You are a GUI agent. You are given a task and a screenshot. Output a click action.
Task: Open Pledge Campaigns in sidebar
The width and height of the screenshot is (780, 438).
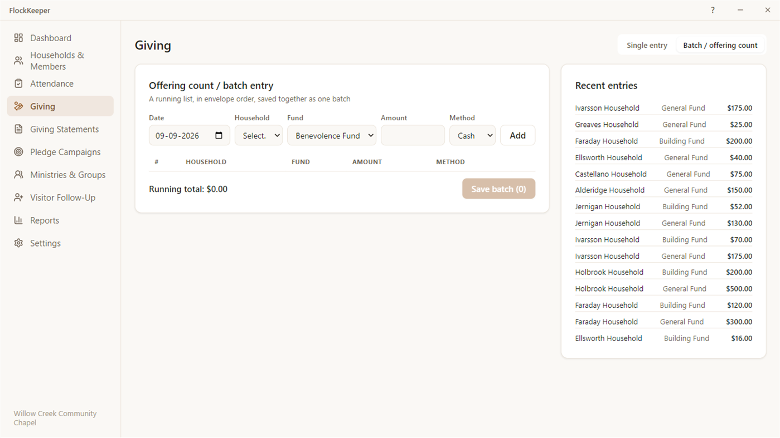click(60, 152)
